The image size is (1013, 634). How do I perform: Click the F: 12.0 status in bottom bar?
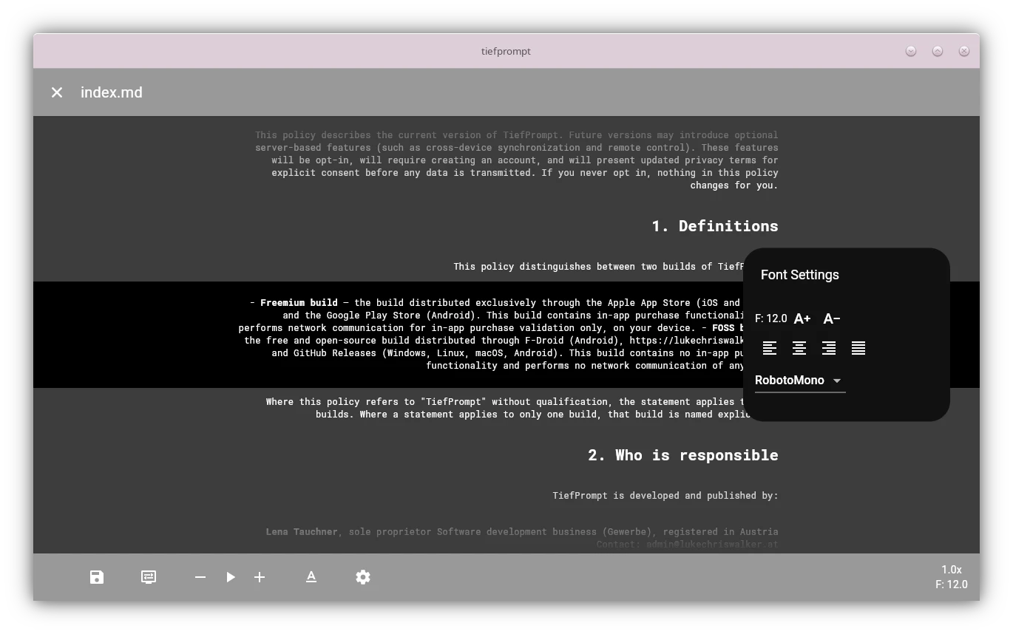tap(952, 584)
